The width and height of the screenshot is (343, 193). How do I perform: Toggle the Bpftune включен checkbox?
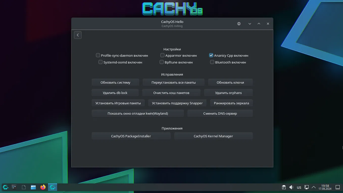tap(162, 62)
